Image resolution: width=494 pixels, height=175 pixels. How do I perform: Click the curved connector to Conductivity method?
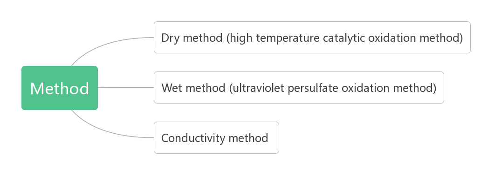tap(104, 131)
